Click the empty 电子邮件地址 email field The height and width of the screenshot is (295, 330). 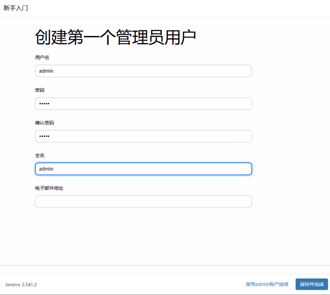[x=143, y=202]
